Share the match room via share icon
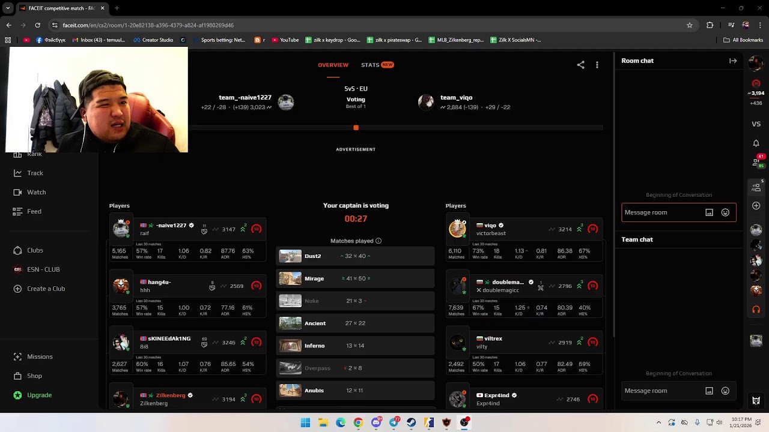This screenshot has width=769, height=432. [x=580, y=65]
